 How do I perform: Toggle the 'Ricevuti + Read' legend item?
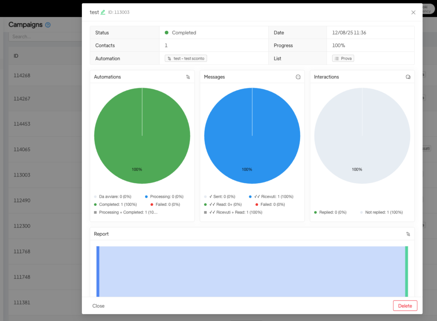click(235, 212)
